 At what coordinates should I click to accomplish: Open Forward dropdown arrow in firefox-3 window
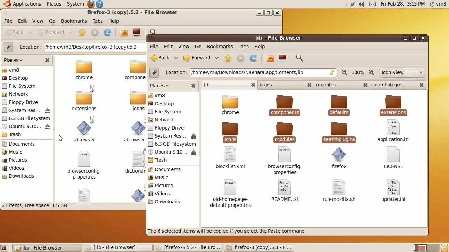tap(71, 33)
